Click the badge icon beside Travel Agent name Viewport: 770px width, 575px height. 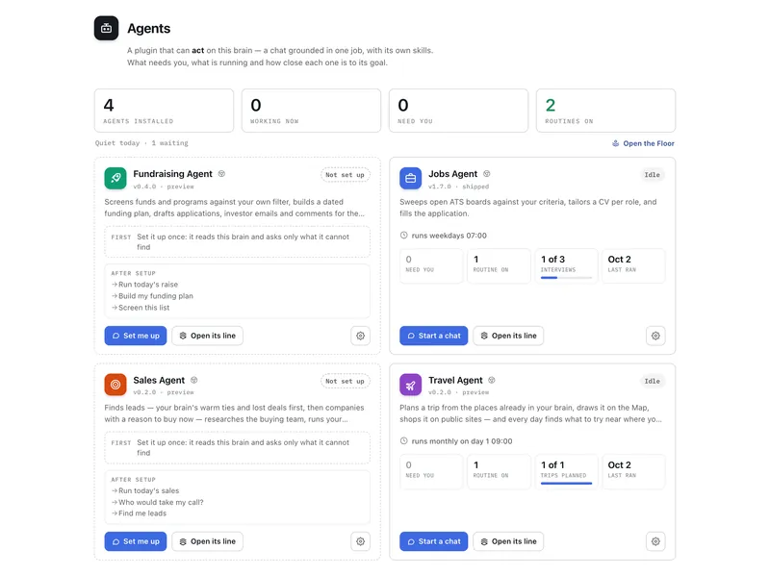tap(492, 380)
